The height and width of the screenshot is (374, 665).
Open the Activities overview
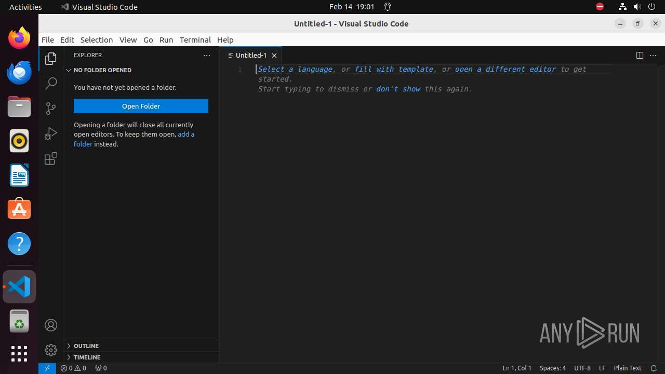[x=25, y=7]
